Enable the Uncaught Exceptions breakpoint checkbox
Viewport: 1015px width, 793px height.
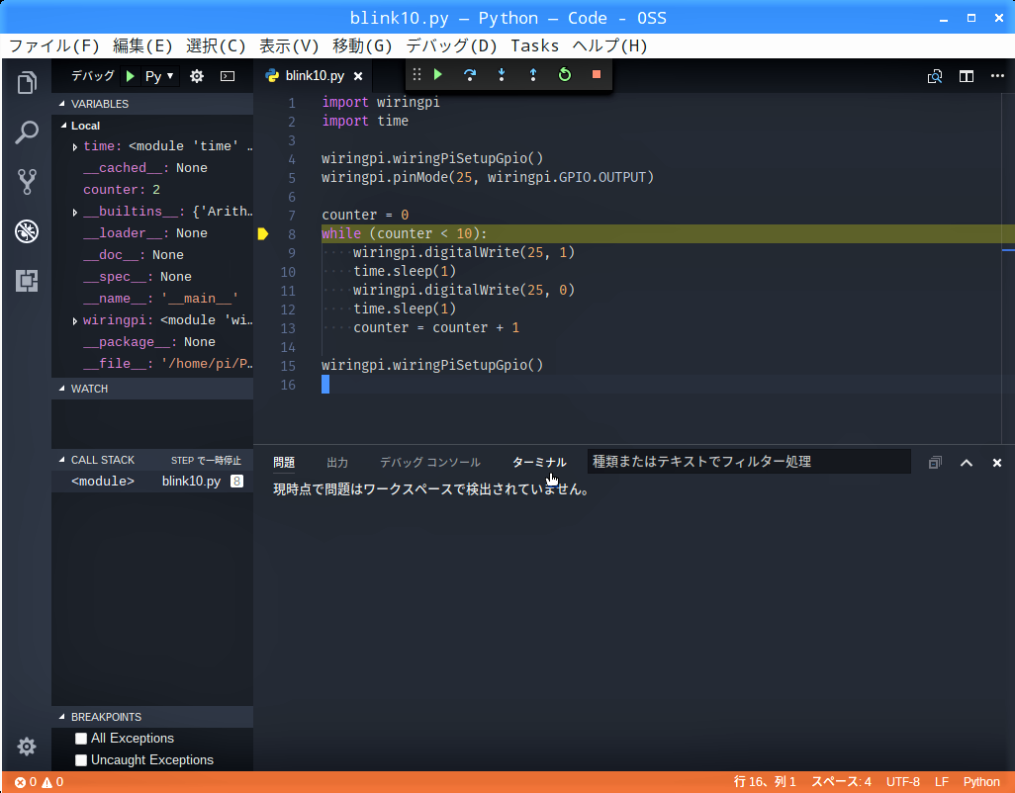(x=81, y=760)
